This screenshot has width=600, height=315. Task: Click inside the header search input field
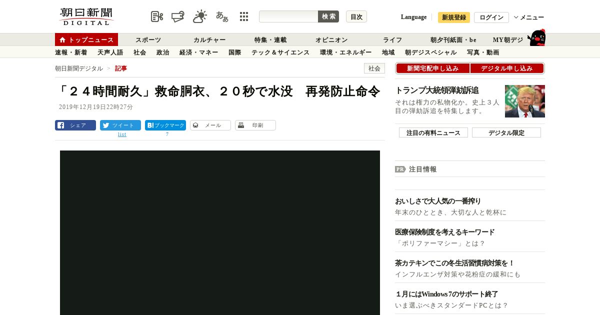coord(288,16)
